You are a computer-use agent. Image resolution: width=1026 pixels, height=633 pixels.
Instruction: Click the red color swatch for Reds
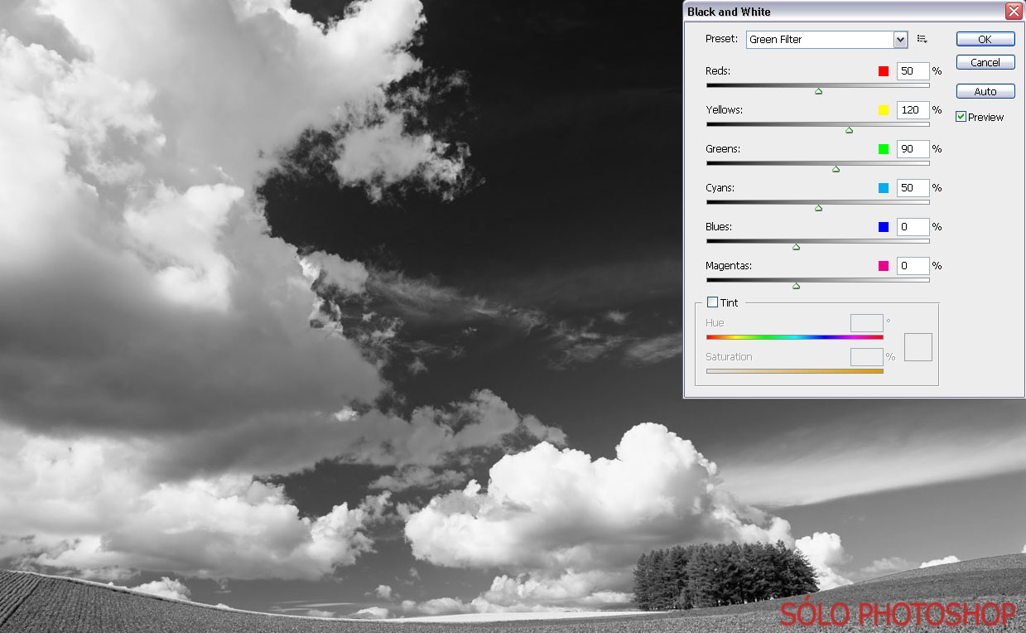click(884, 71)
